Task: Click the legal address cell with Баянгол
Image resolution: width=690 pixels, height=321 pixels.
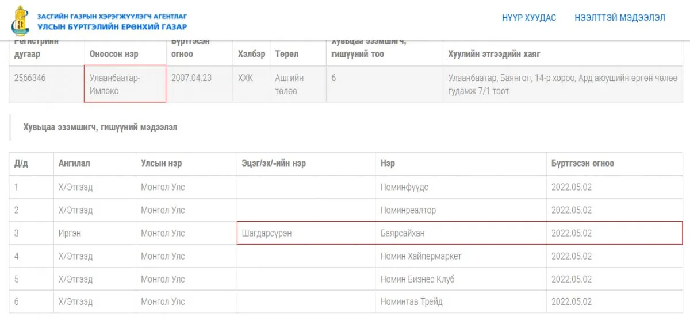Action: 563,84
